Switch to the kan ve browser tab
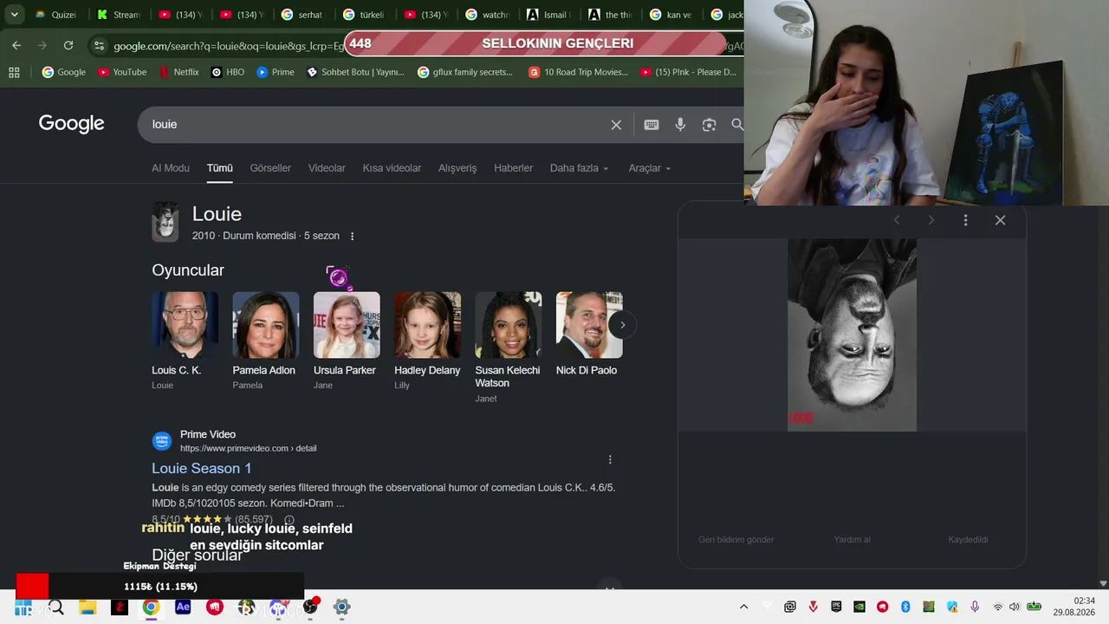Viewport: 1109px width, 624px height. [671, 15]
